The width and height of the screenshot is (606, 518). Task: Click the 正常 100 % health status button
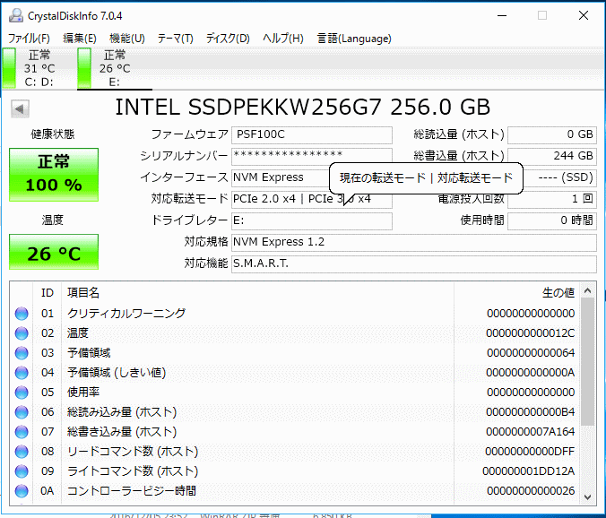(54, 175)
